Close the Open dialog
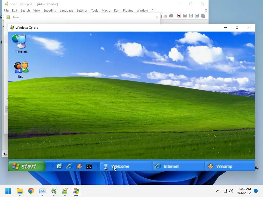 pyautogui.click(x=156, y=17)
